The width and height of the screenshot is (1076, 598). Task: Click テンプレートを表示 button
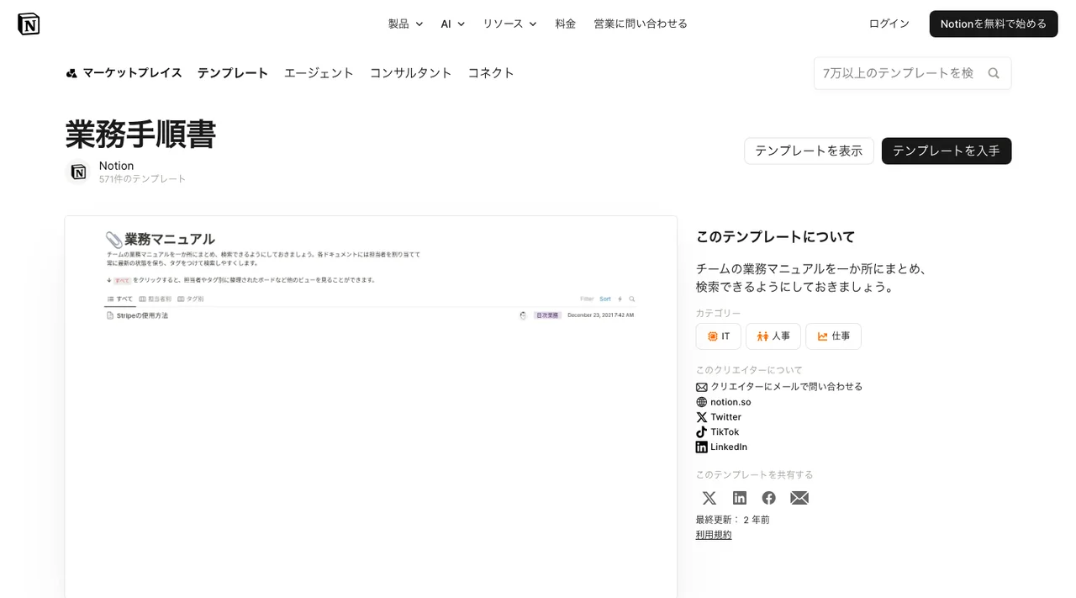(x=809, y=151)
